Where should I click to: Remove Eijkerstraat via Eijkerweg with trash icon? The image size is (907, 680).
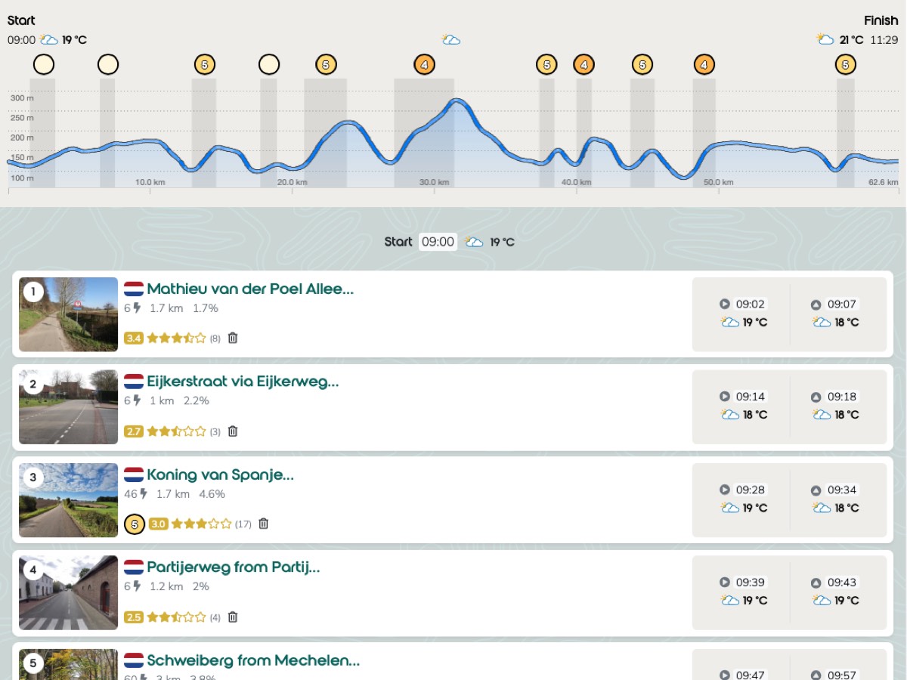pyautogui.click(x=233, y=431)
